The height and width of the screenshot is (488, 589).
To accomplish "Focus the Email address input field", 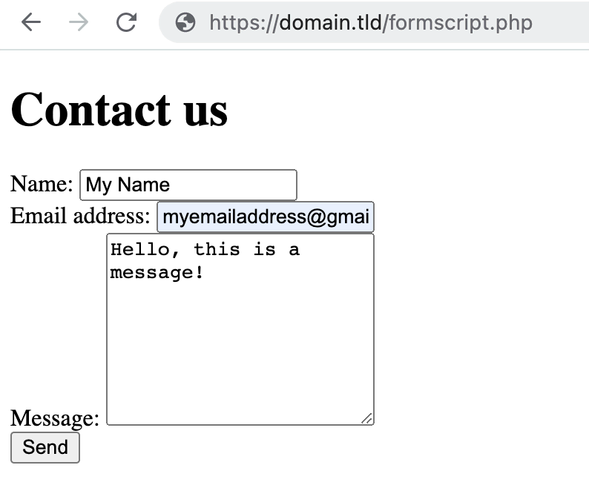I will tap(266, 217).
